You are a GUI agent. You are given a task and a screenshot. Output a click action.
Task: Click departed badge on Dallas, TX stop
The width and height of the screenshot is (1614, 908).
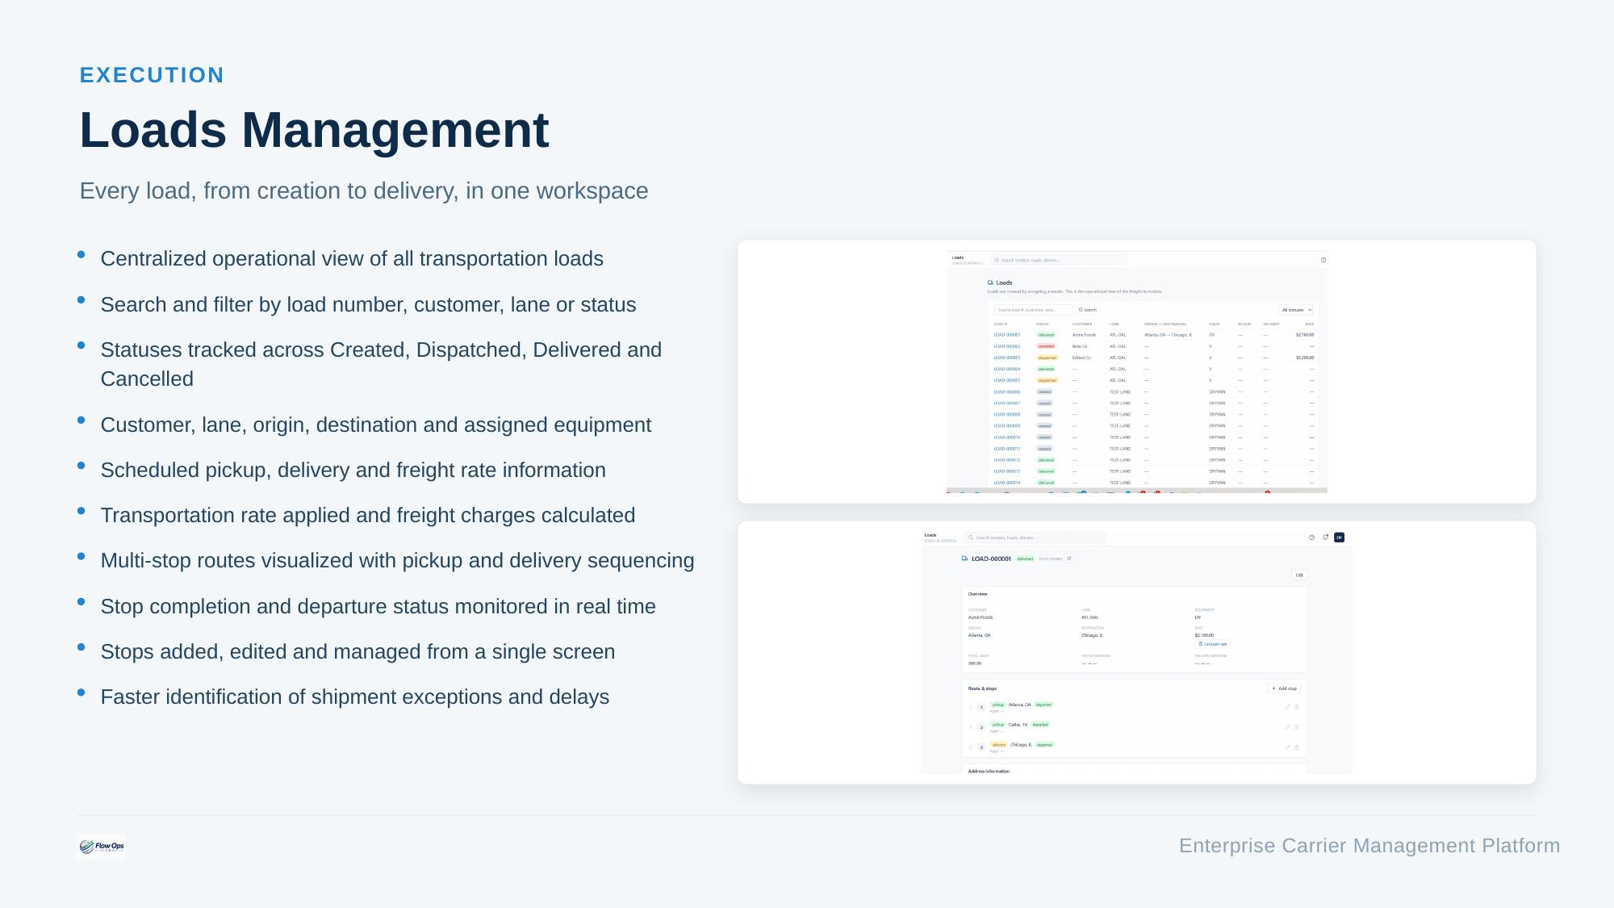[x=1040, y=725]
